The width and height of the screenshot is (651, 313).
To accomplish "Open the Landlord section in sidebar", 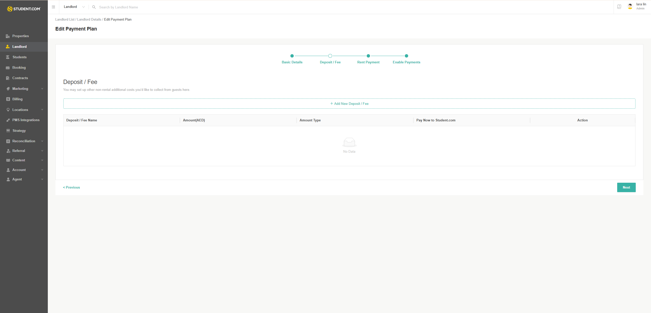I will (x=19, y=47).
